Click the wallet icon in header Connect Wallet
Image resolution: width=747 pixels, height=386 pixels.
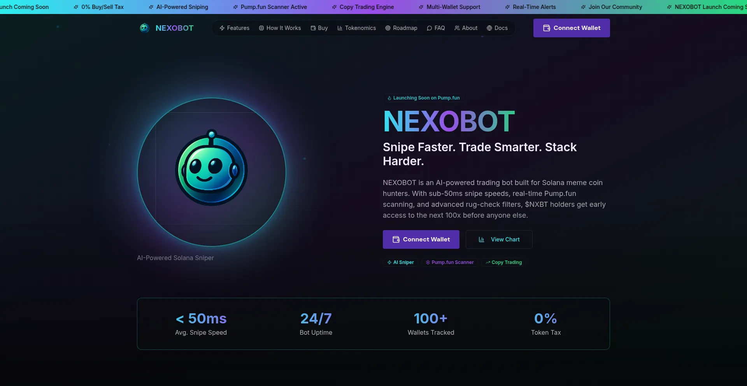tap(547, 28)
